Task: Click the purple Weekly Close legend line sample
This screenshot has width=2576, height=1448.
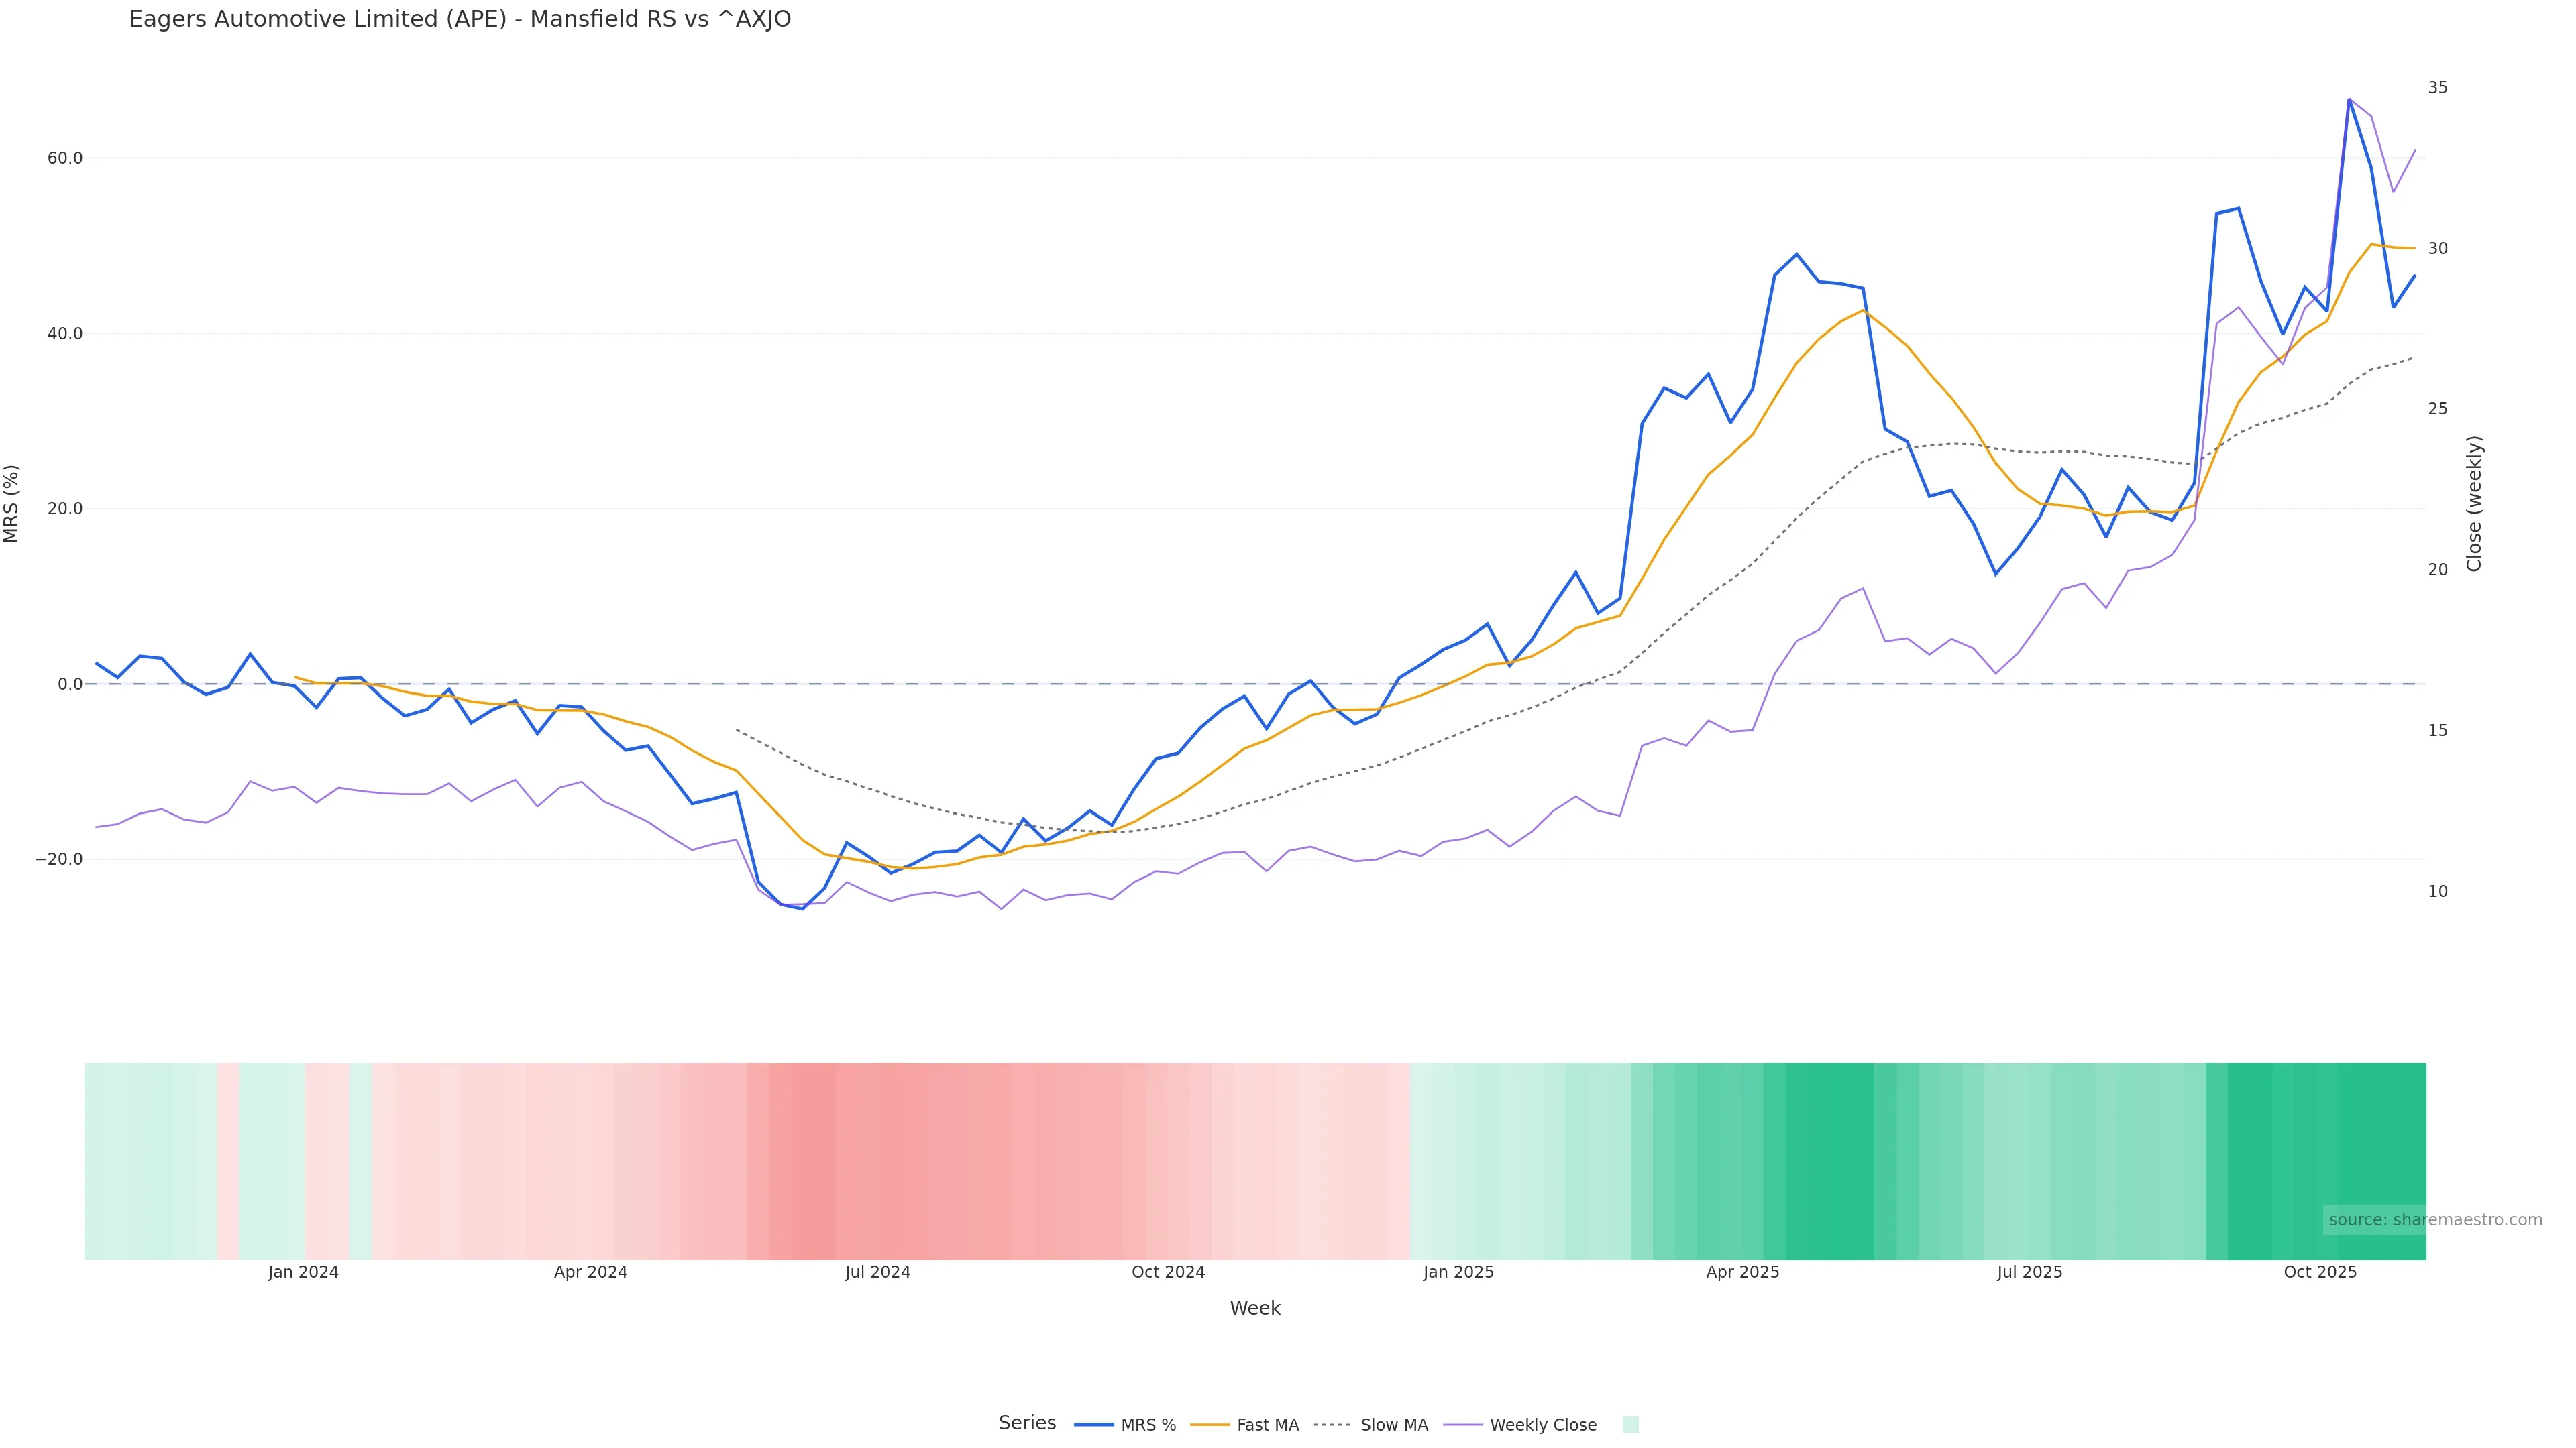Action: click(x=1463, y=1424)
